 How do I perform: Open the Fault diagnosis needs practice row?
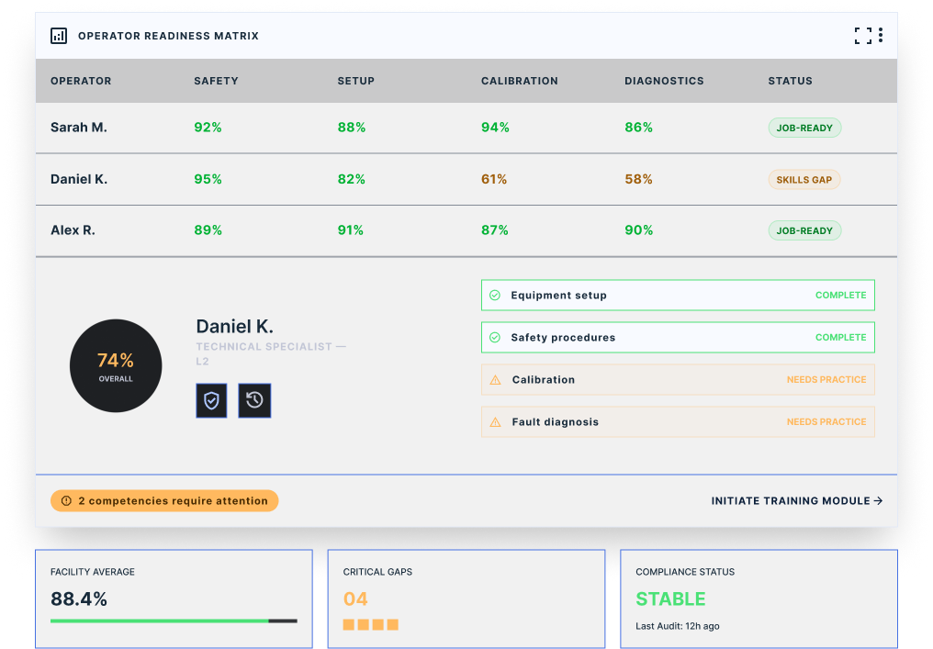pos(678,421)
